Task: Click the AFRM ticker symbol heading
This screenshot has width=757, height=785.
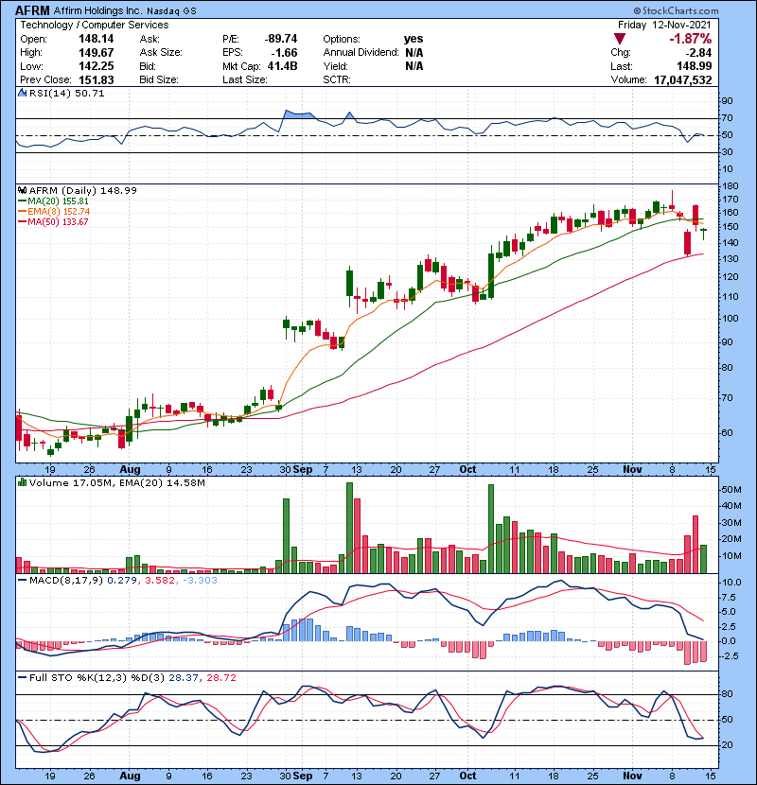Action: pos(32,10)
